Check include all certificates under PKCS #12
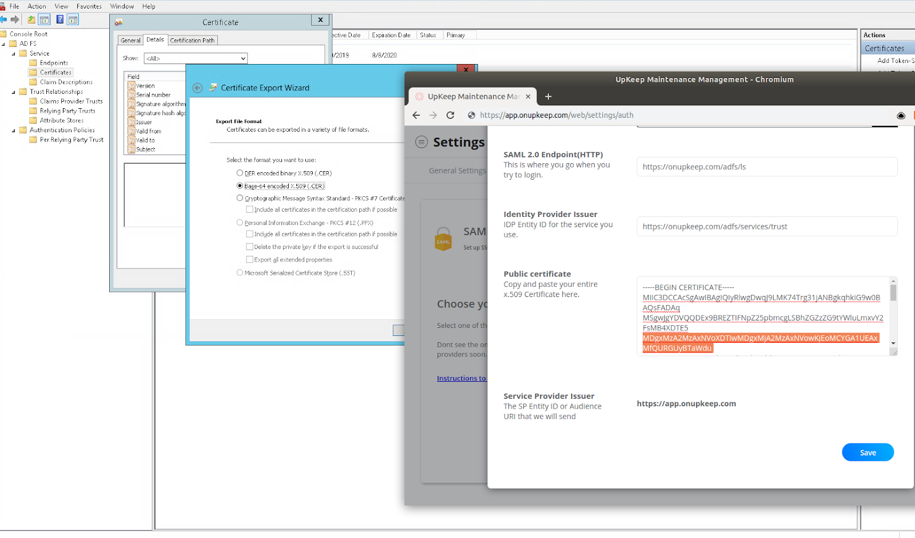 point(249,234)
